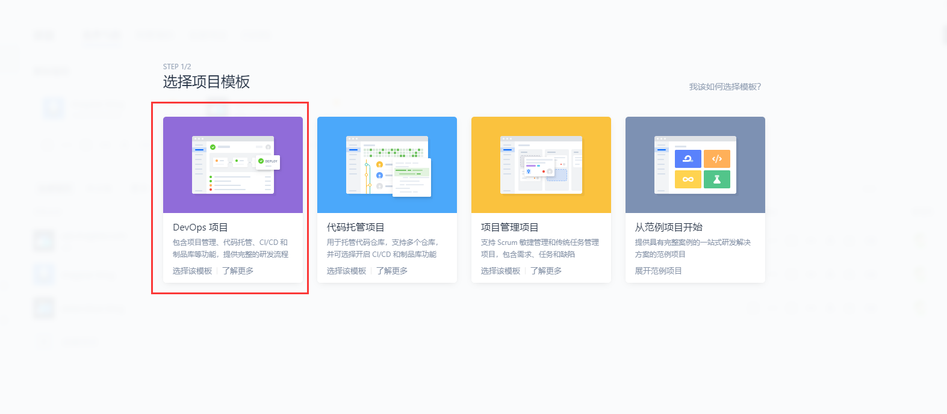
Task: Open 了解更多 under DevOps 项目
Action: (238, 271)
